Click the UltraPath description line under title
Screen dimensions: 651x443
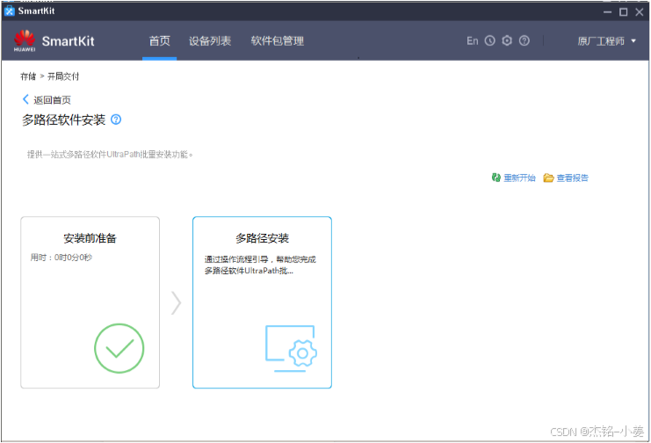coord(110,155)
